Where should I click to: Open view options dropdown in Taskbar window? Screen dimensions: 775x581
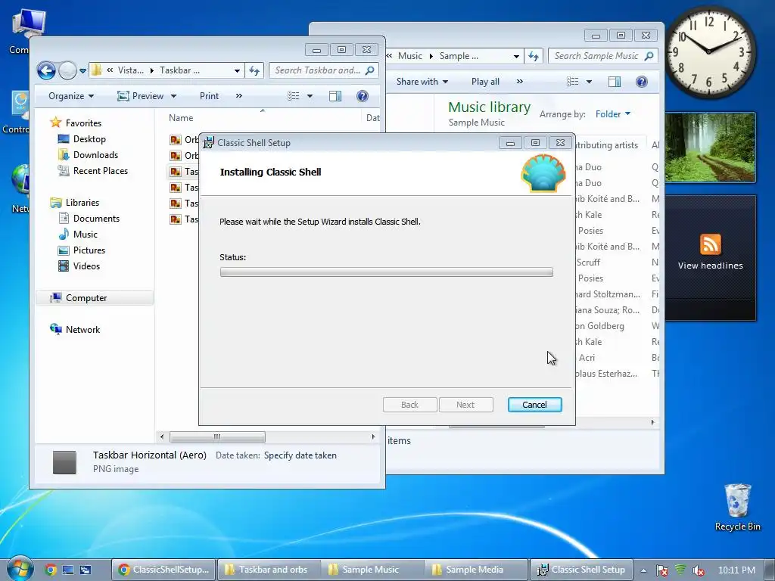(x=310, y=96)
